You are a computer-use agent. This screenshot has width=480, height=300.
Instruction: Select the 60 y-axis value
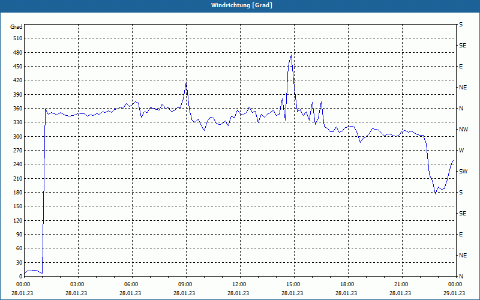pos(18,248)
